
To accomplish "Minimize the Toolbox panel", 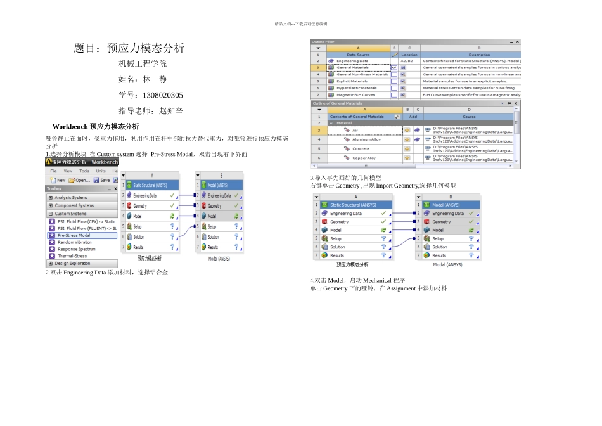I will click(x=109, y=190).
